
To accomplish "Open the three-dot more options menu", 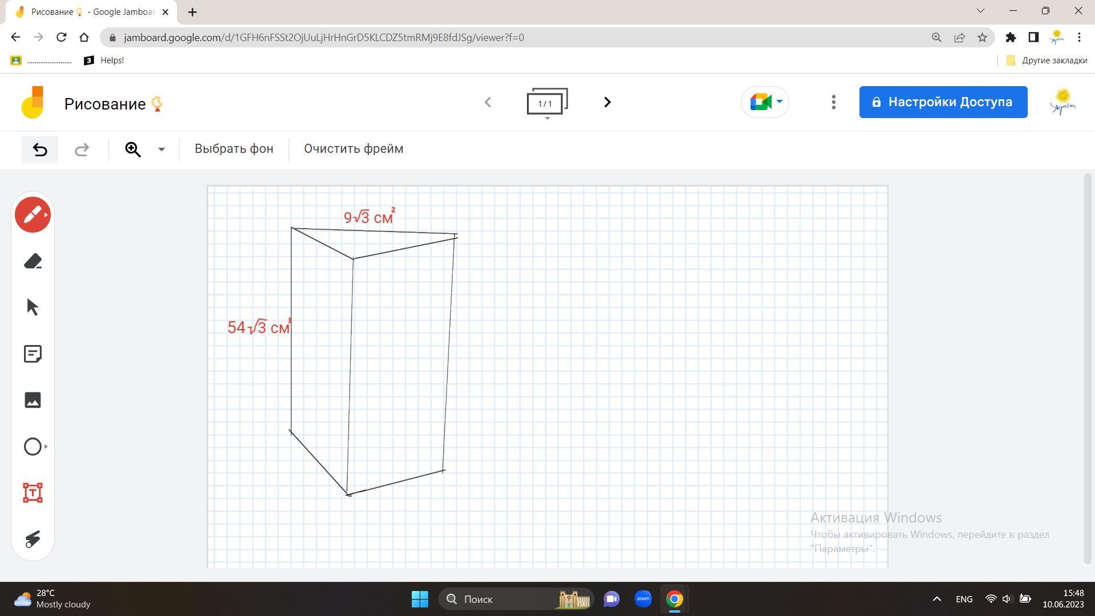I will (x=833, y=102).
